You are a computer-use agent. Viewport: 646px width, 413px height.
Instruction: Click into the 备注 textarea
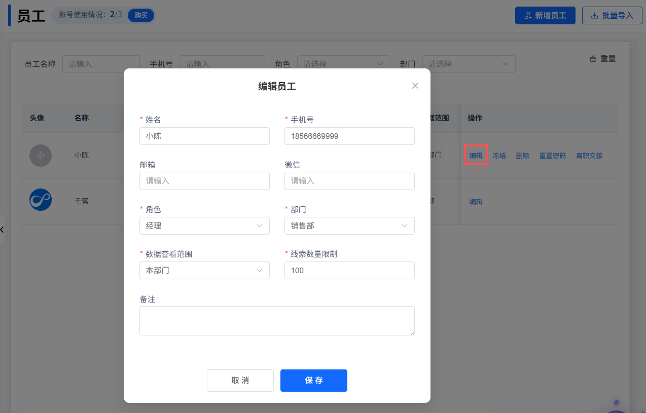point(277,320)
